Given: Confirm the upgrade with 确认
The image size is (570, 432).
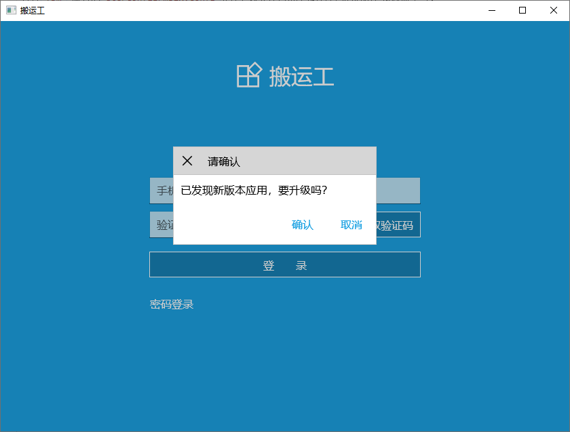Looking at the screenshot, I should [302, 225].
